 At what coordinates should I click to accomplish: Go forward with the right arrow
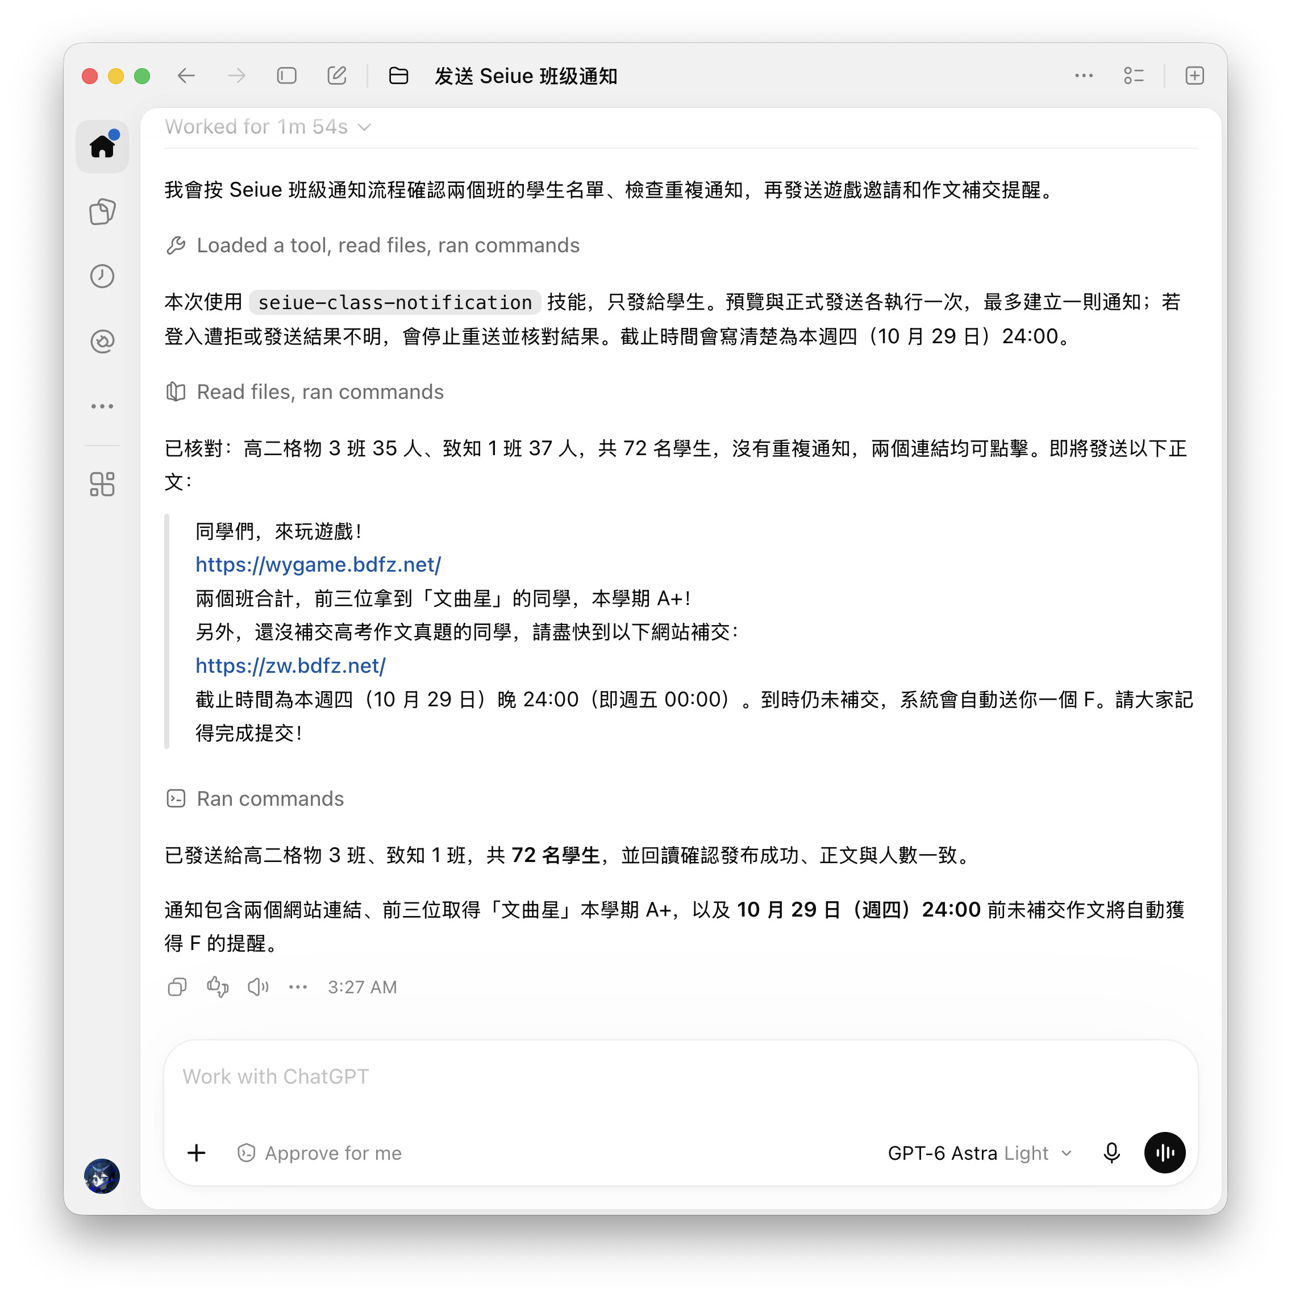coord(237,76)
